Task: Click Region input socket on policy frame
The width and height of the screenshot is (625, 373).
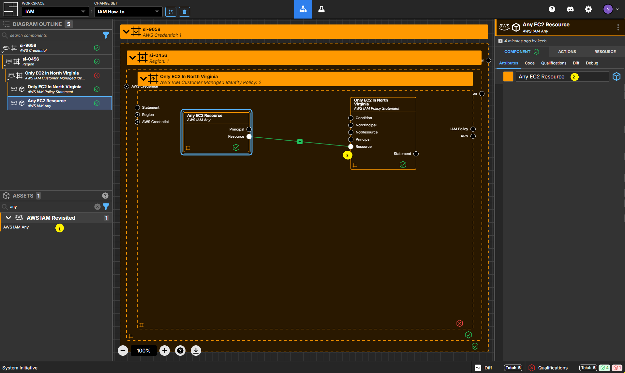Action: (x=137, y=115)
